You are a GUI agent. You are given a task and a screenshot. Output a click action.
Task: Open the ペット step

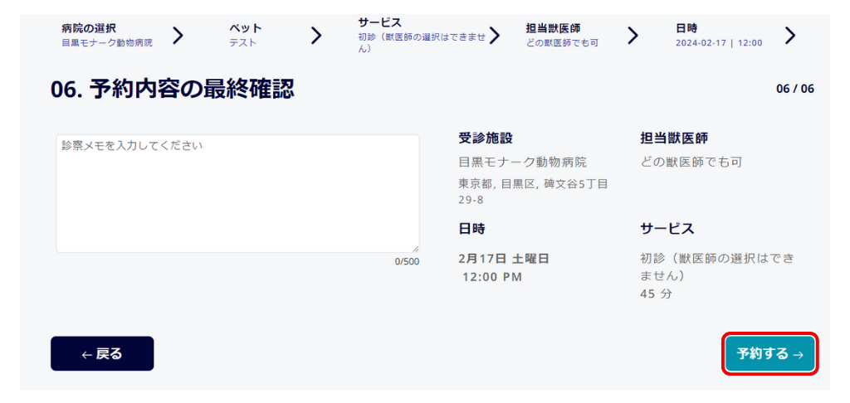(245, 35)
